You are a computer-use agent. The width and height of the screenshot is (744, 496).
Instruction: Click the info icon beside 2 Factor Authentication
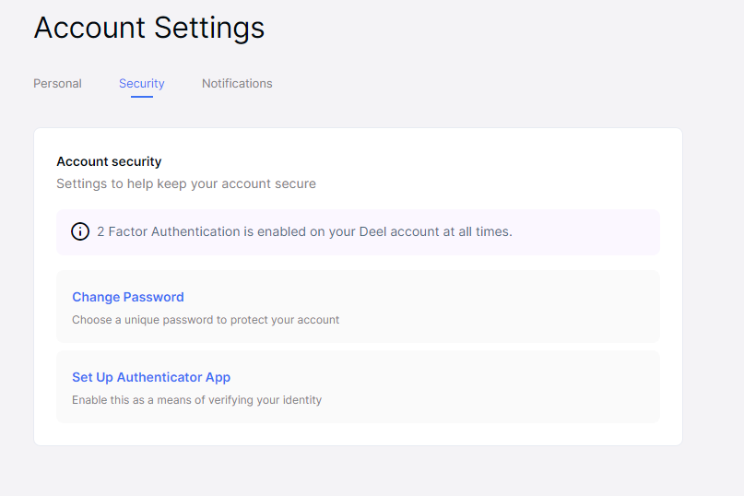pos(80,231)
